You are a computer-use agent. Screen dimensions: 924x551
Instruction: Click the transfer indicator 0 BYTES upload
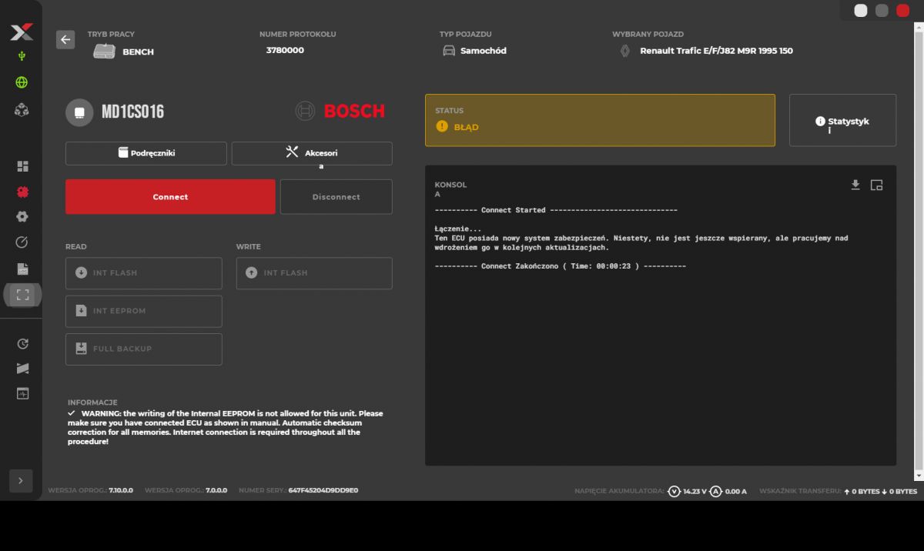coord(862,491)
